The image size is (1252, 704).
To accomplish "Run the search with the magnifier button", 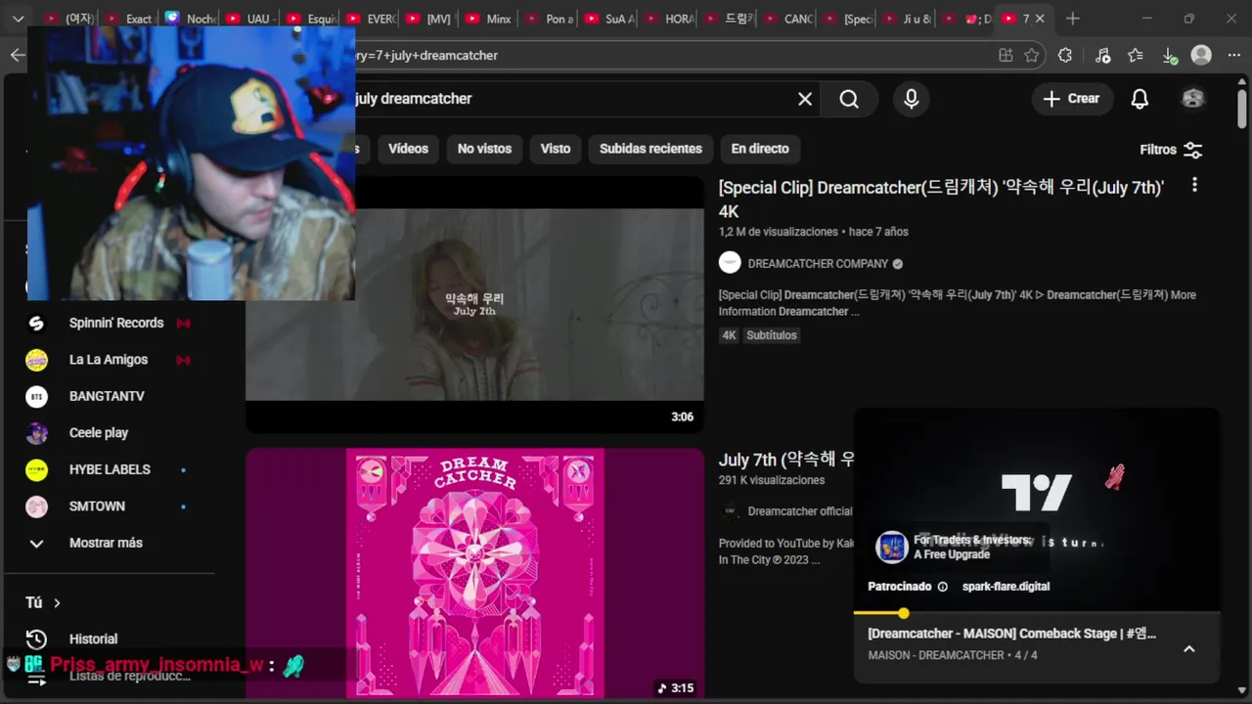I will [x=849, y=99].
